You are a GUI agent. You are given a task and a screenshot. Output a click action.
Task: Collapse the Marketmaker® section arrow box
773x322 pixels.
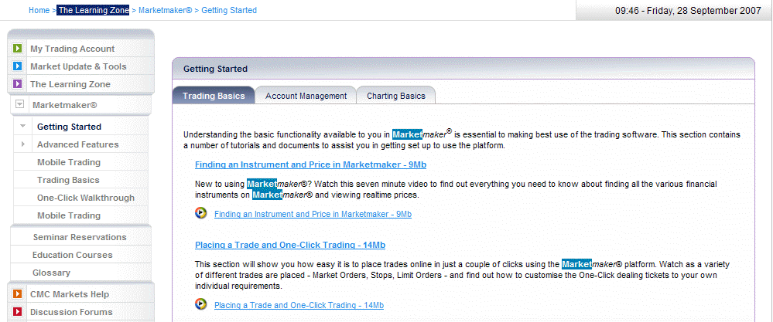[19, 104]
